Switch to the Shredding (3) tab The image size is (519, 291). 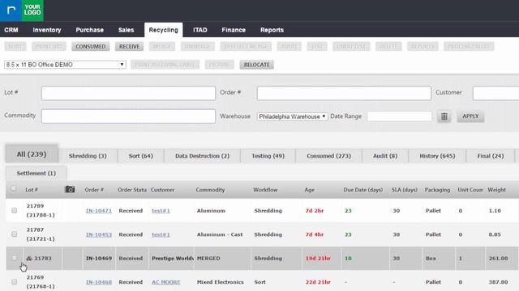88,156
